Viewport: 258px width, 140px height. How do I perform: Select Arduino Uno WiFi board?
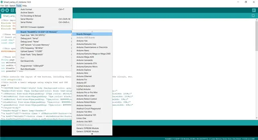(92, 122)
